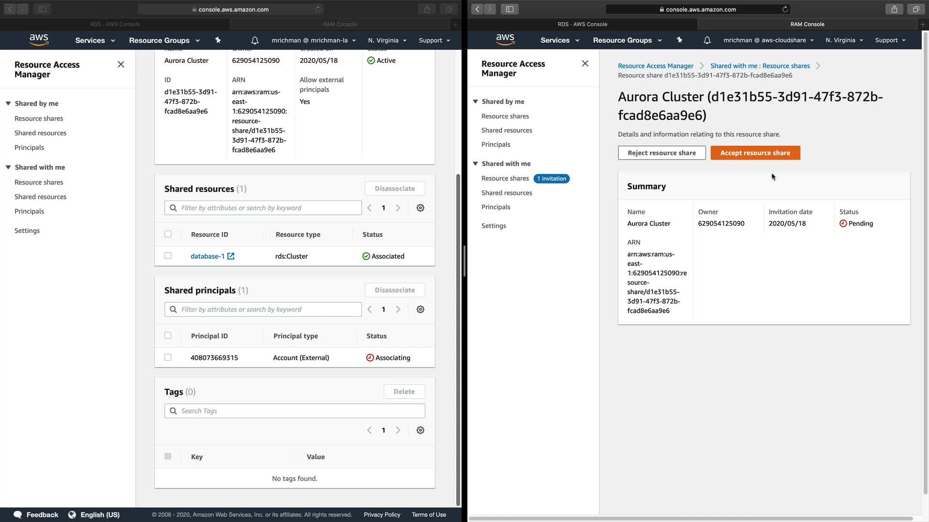
Task: Click Reject resource share button
Action: point(661,153)
